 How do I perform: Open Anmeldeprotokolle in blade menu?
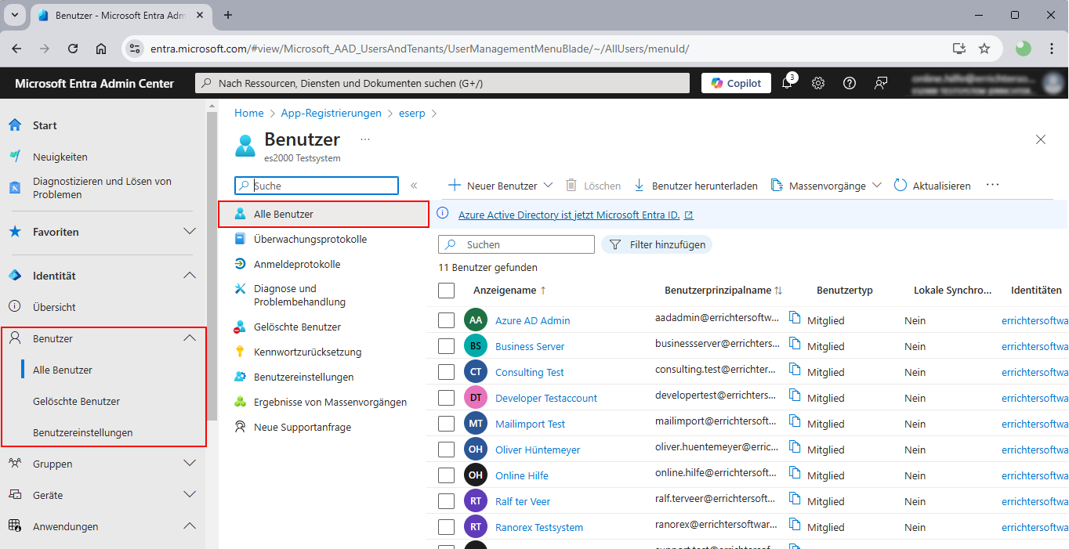click(297, 264)
